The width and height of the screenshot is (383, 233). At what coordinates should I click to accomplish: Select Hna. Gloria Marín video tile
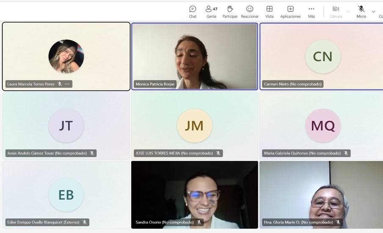click(x=321, y=195)
